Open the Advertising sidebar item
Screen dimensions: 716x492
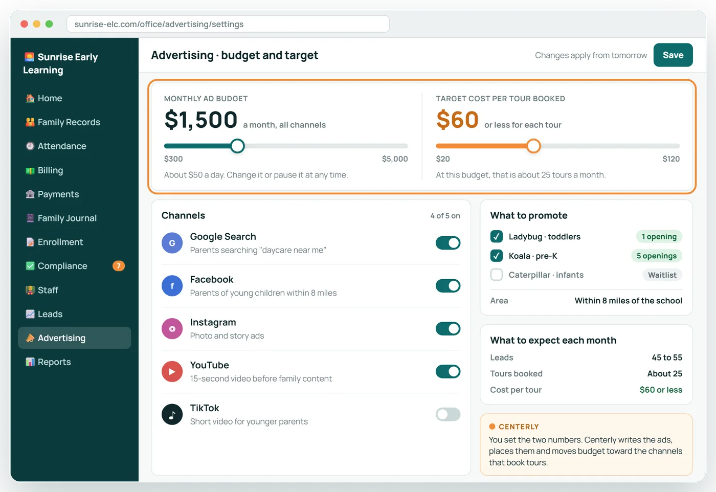pos(75,338)
